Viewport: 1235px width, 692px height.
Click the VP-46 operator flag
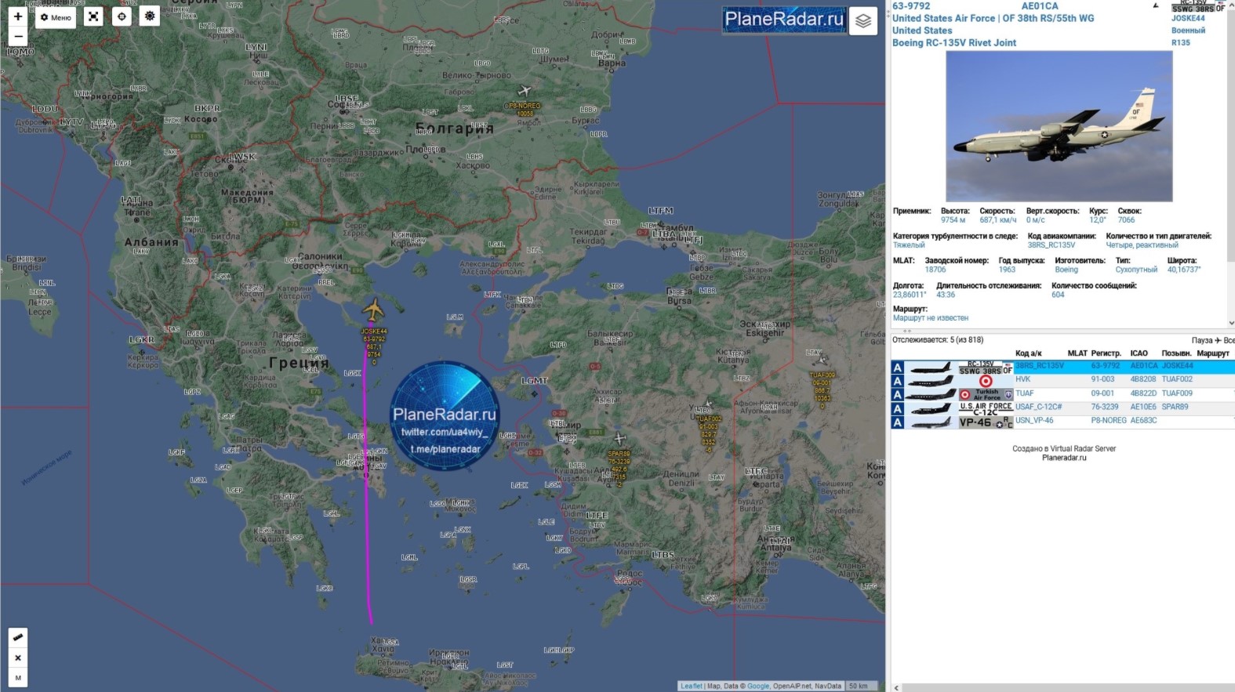click(986, 422)
